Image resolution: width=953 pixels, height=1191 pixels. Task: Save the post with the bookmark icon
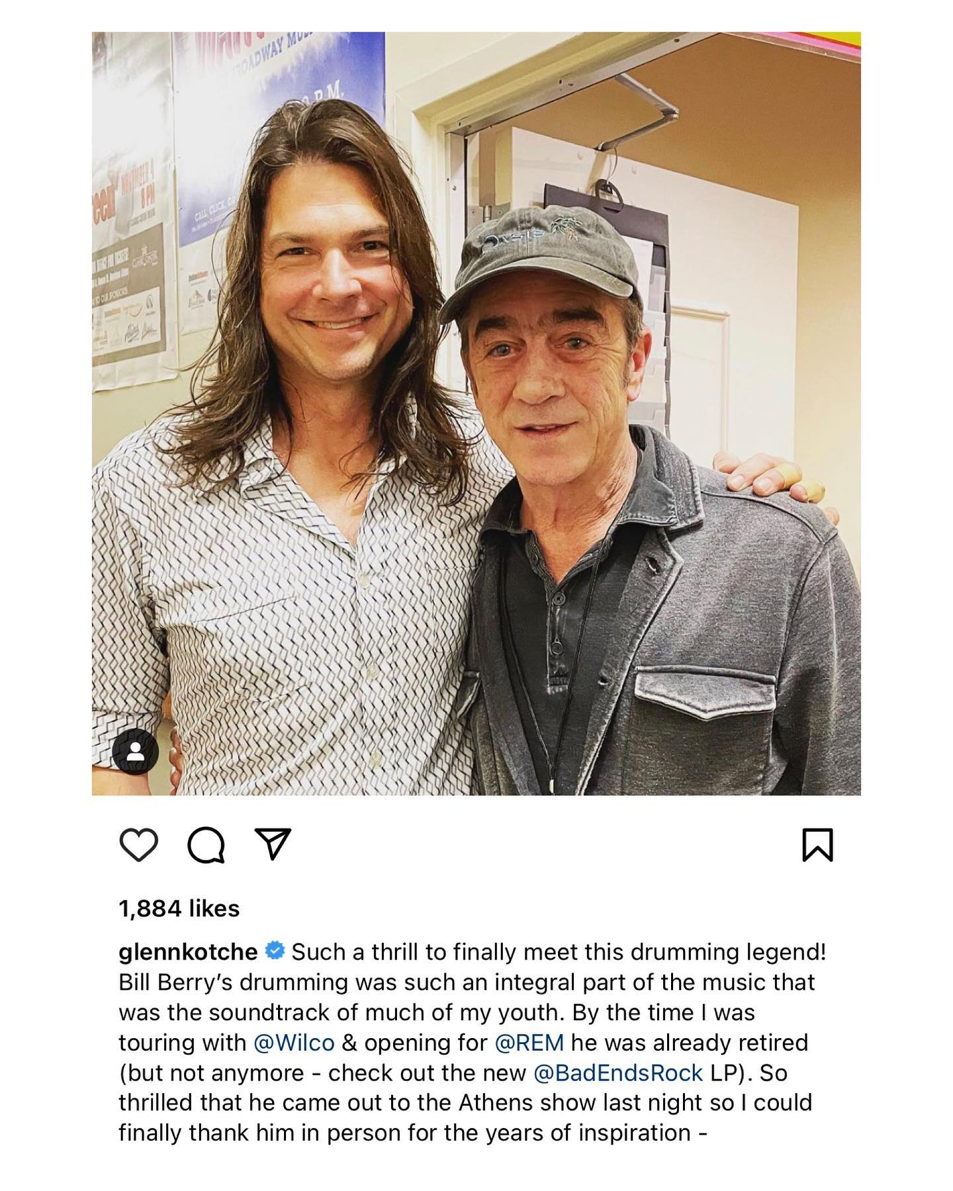[817, 846]
